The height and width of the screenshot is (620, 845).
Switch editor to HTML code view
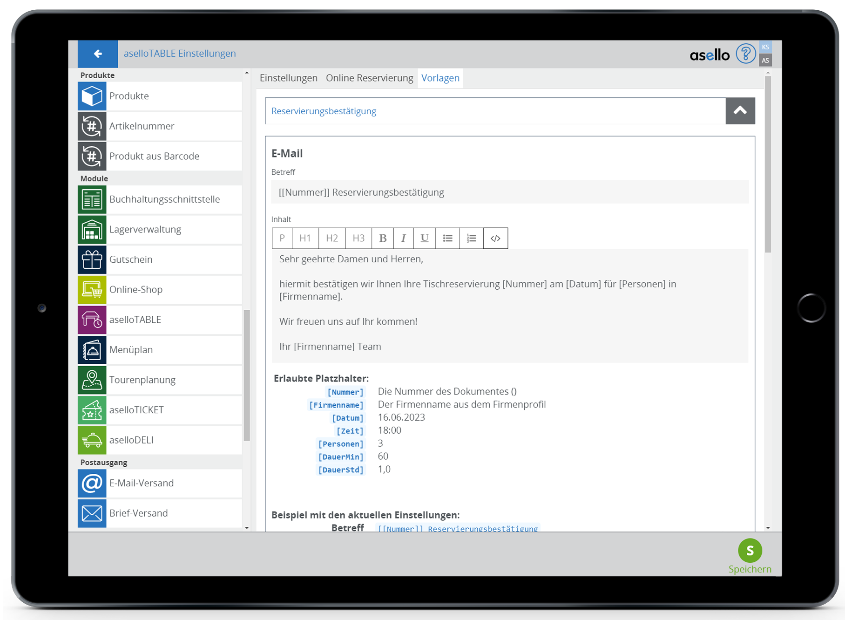pyautogui.click(x=495, y=238)
